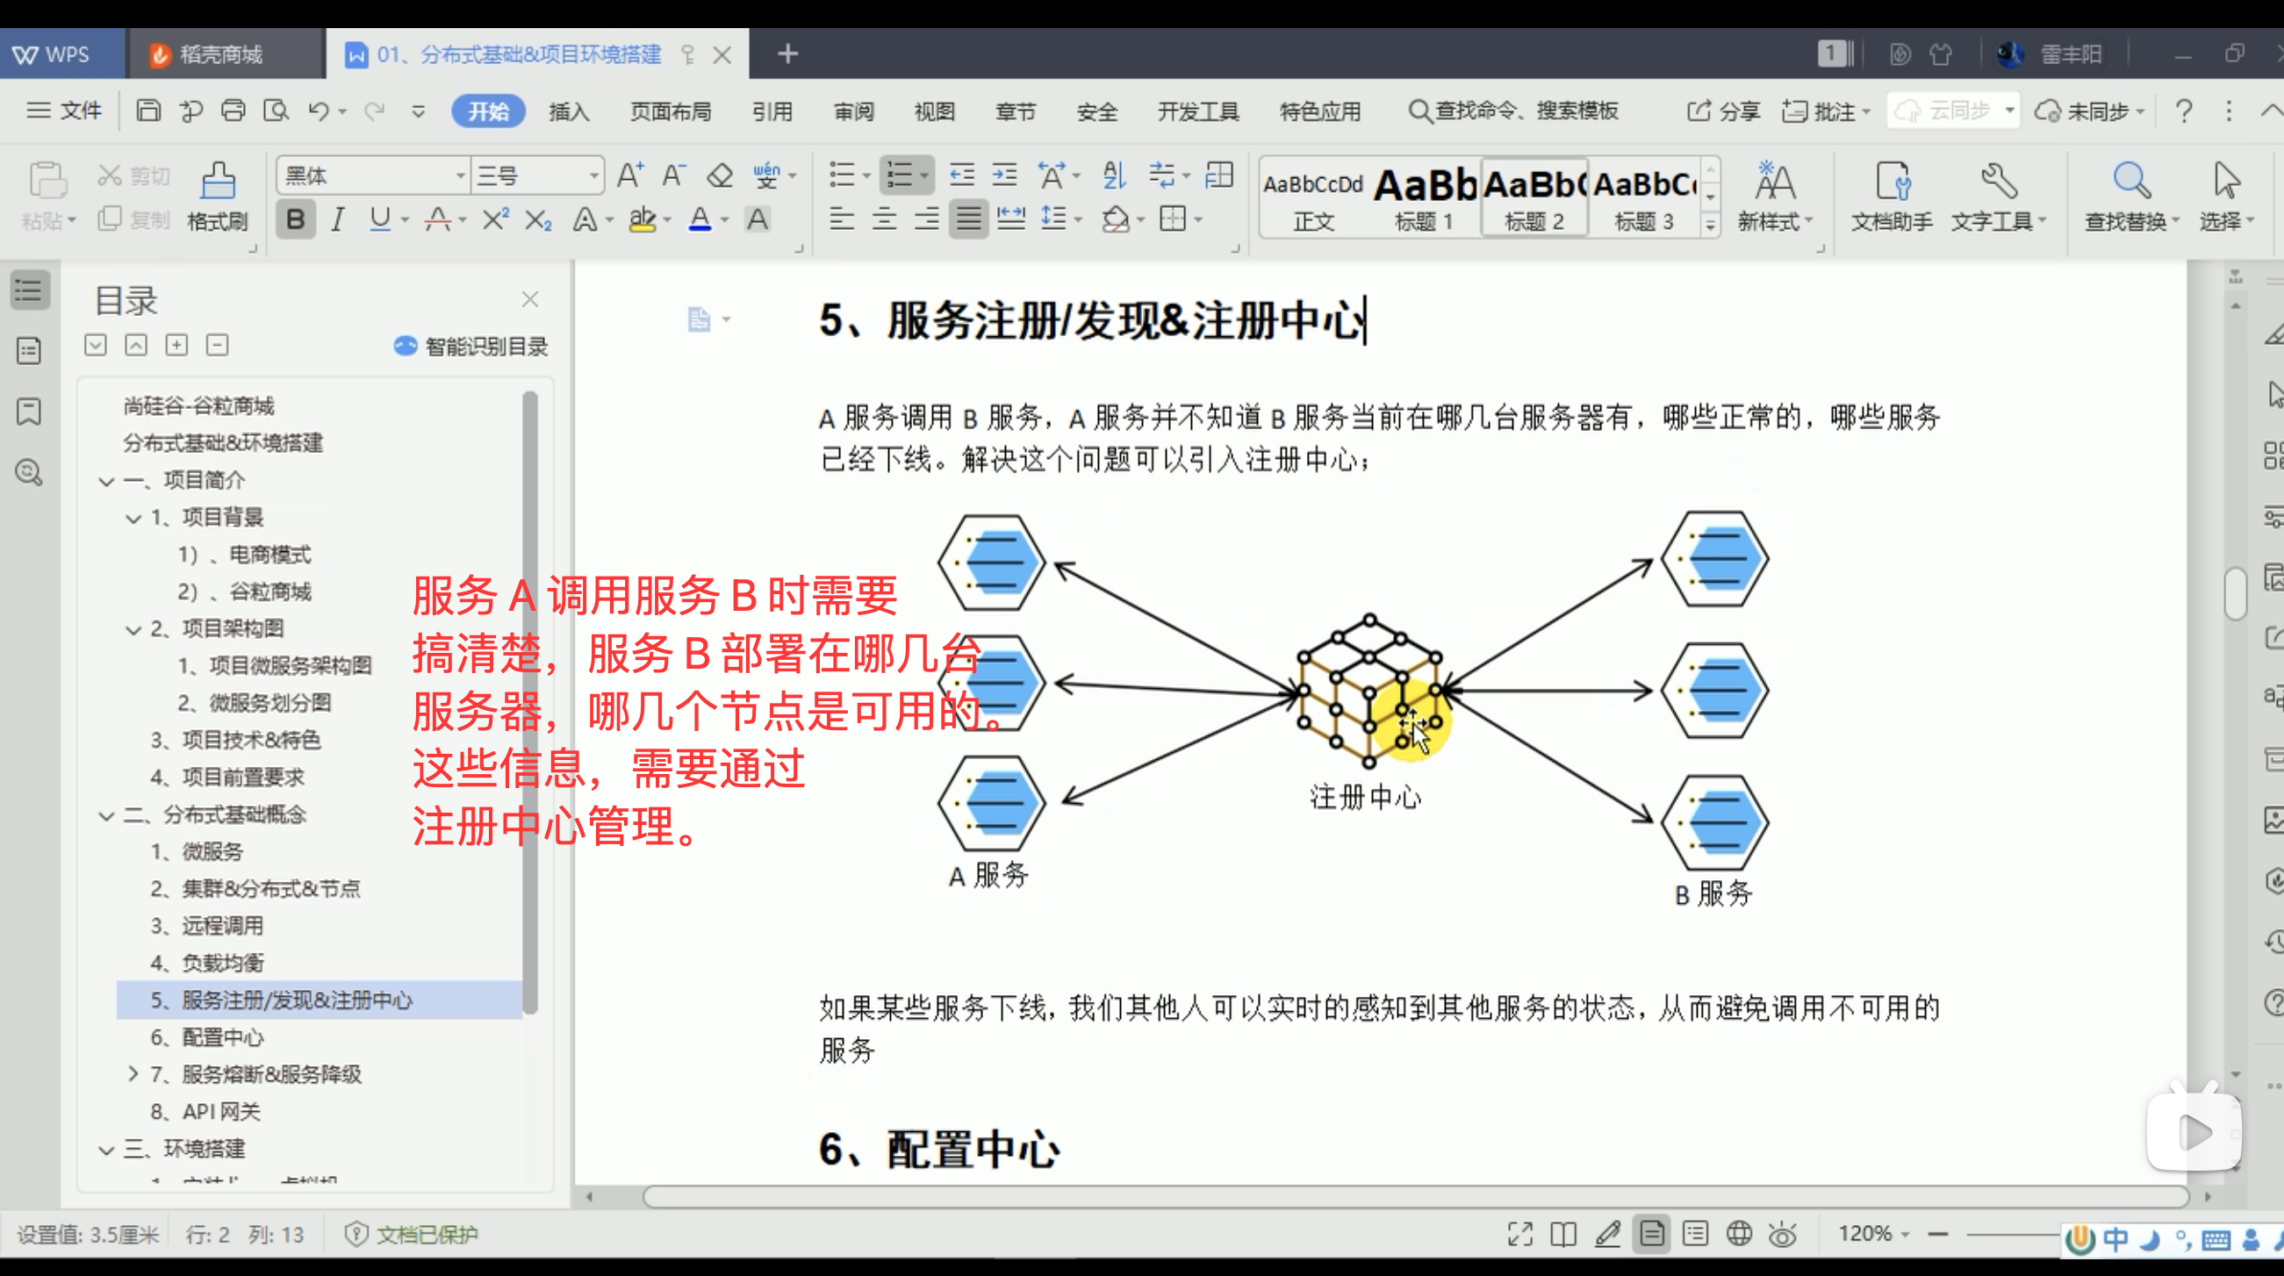The image size is (2284, 1276).
Task: Click the 智能识别目录 button
Action: coord(470,346)
